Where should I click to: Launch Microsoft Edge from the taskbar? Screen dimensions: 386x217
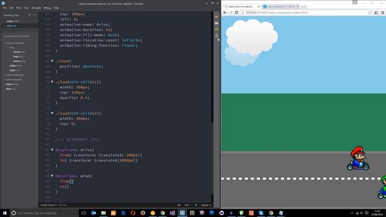pyautogui.click(x=123, y=213)
